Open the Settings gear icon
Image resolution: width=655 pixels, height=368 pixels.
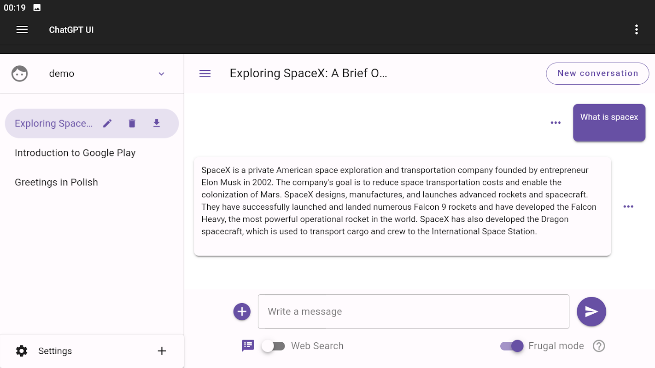pyautogui.click(x=22, y=351)
